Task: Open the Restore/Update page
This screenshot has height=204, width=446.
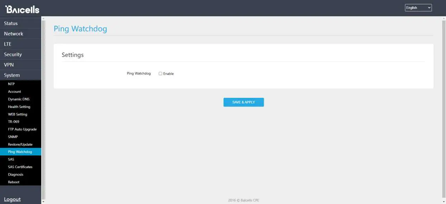Action: 20,144
